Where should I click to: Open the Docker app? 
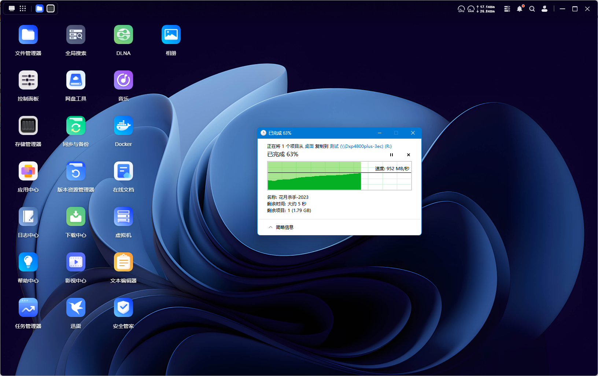coord(123,125)
